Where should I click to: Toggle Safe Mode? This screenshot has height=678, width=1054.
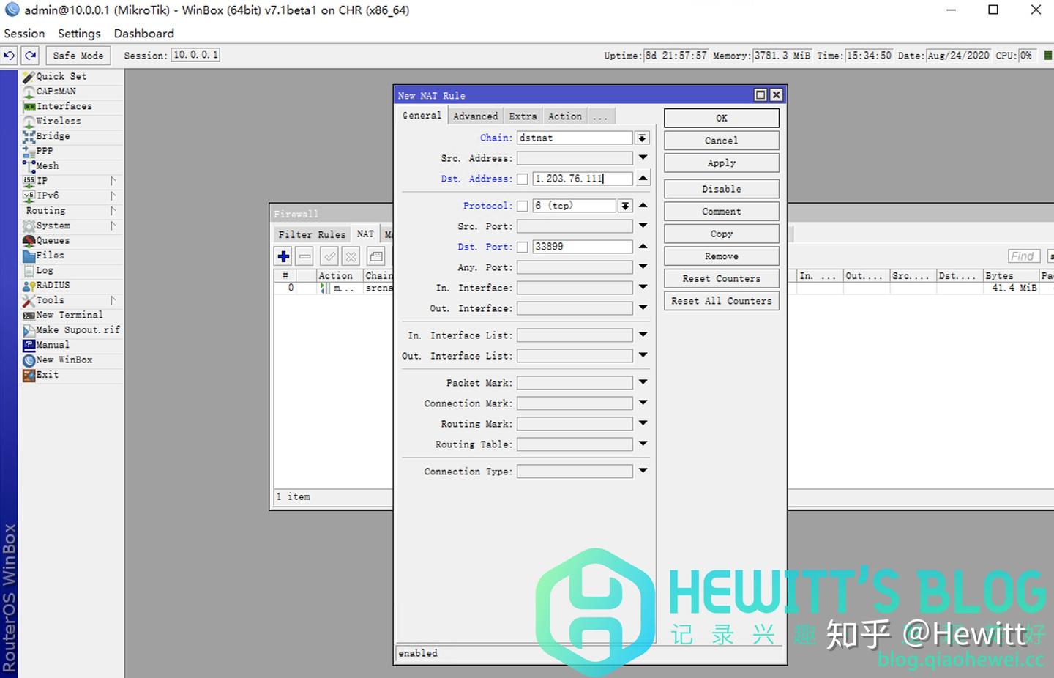point(78,56)
